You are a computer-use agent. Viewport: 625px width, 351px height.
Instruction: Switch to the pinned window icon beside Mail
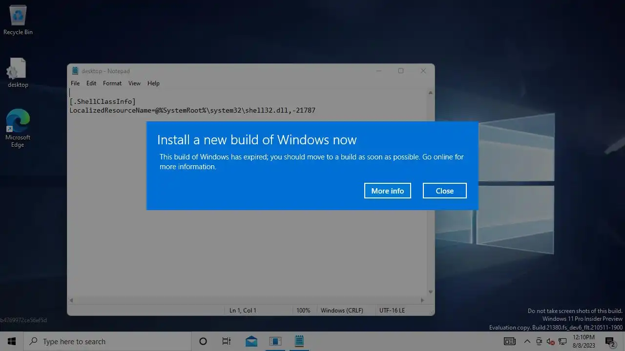coord(275,341)
